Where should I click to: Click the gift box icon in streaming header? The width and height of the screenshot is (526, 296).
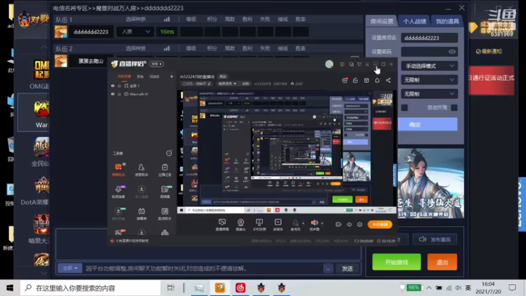[345, 80]
